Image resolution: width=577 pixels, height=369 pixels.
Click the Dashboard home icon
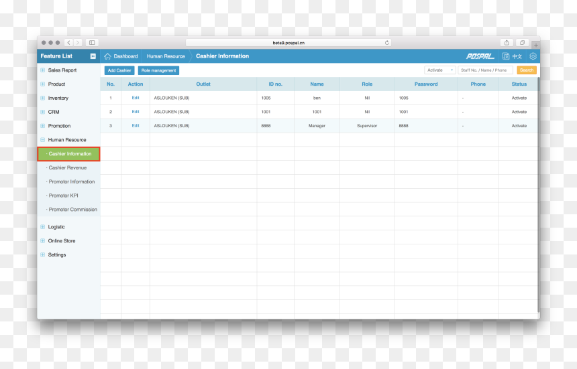107,56
